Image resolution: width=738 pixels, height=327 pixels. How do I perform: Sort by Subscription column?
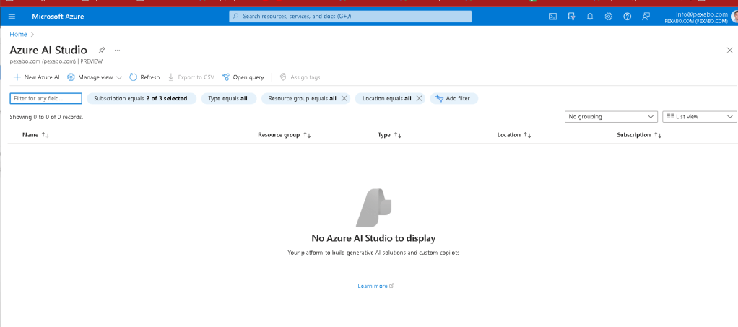tap(639, 135)
